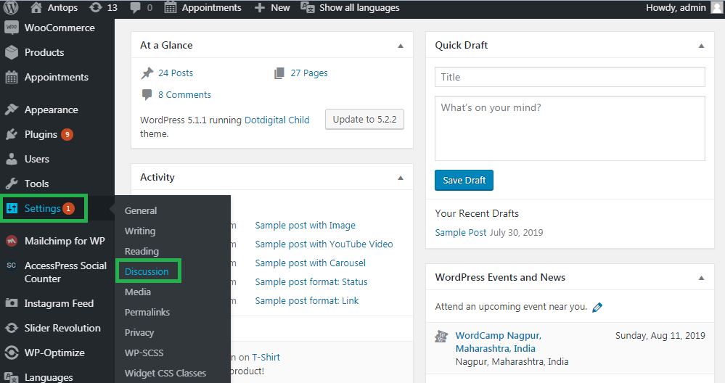Click the Update to 5.2.2 button
Viewport: 725px width, 383px height.
364,119
